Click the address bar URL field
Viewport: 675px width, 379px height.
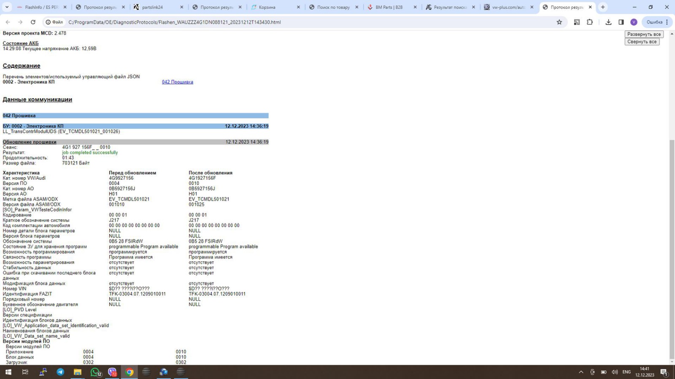295,22
